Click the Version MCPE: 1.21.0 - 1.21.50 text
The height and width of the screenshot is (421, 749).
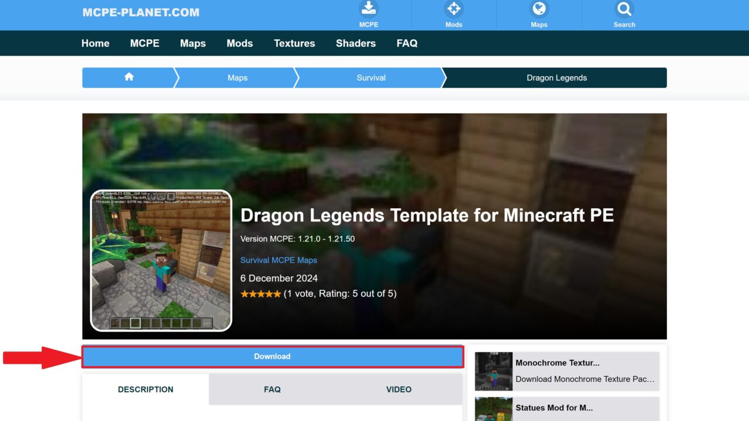point(297,239)
